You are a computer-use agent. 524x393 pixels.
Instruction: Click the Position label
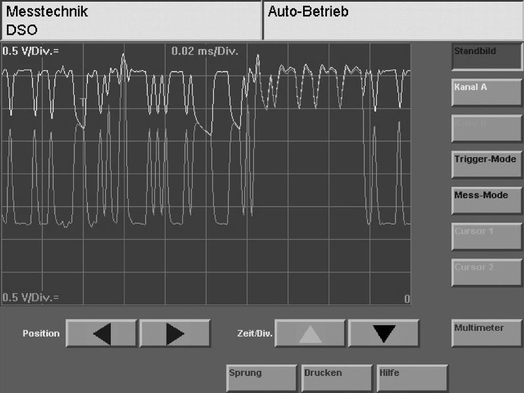pos(41,333)
